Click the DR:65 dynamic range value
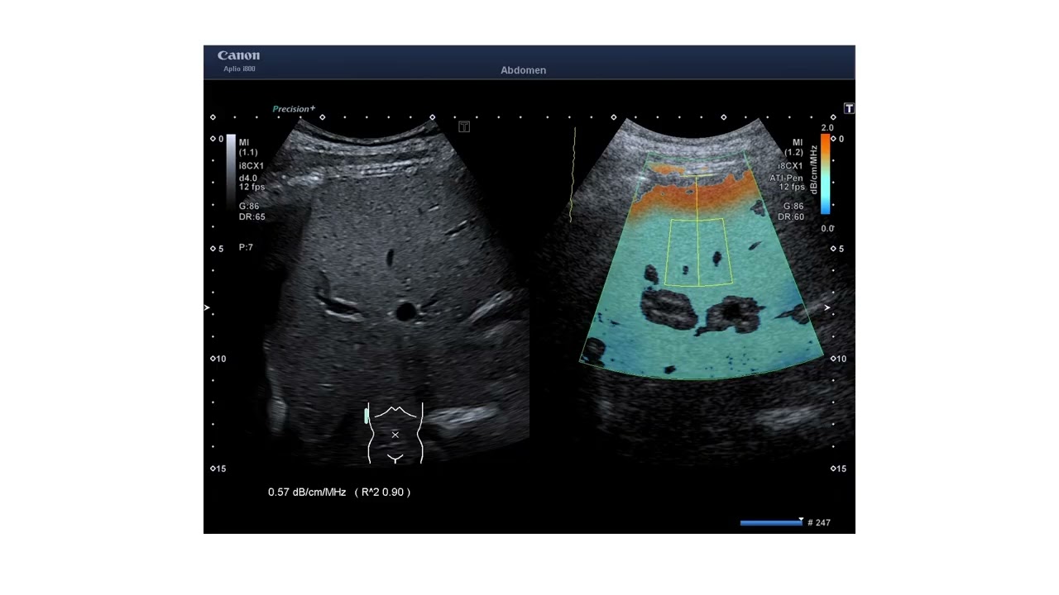This screenshot has height=595, width=1059. click(252, 217)
